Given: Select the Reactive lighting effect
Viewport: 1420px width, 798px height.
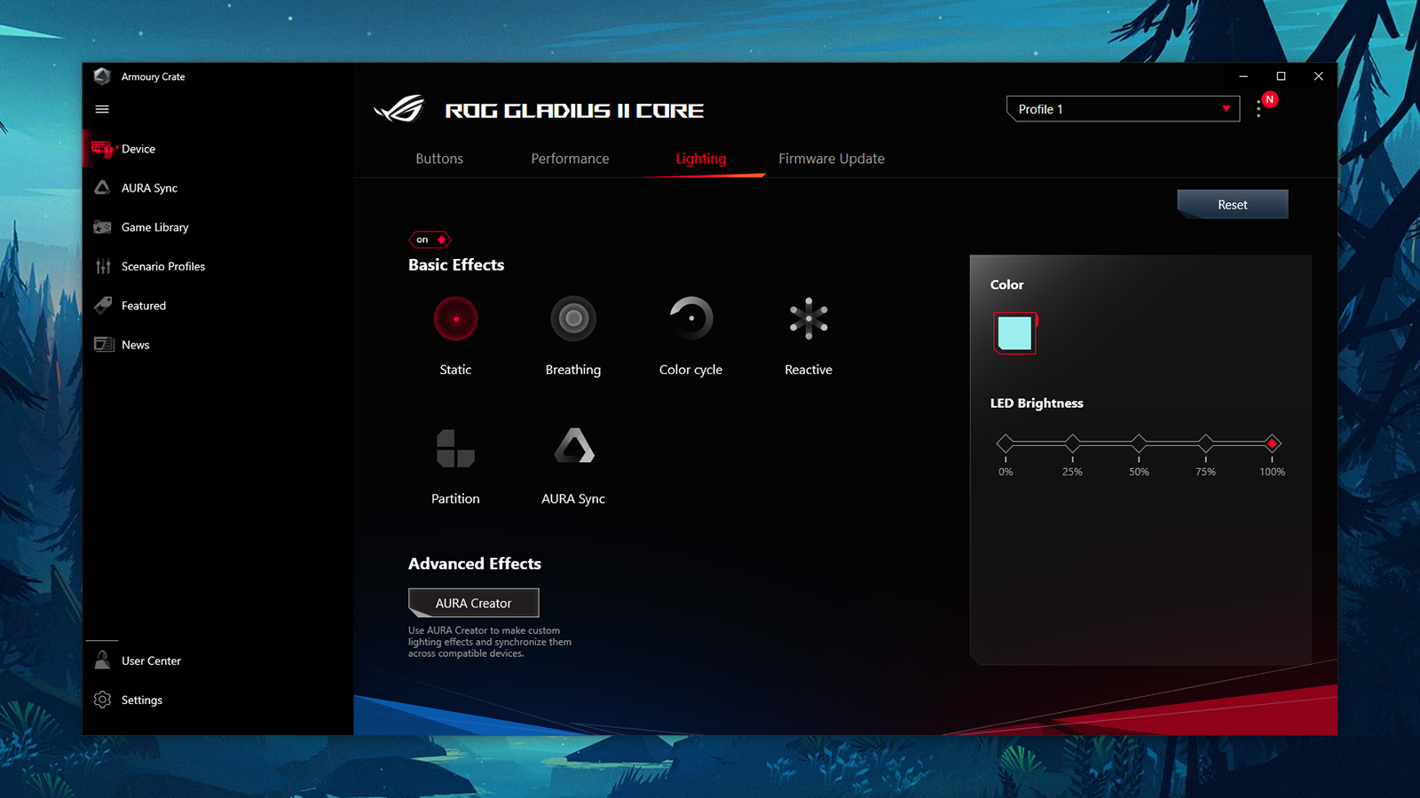Looking at the screenshot, I should pyautogui.click(x=809, y=318).
